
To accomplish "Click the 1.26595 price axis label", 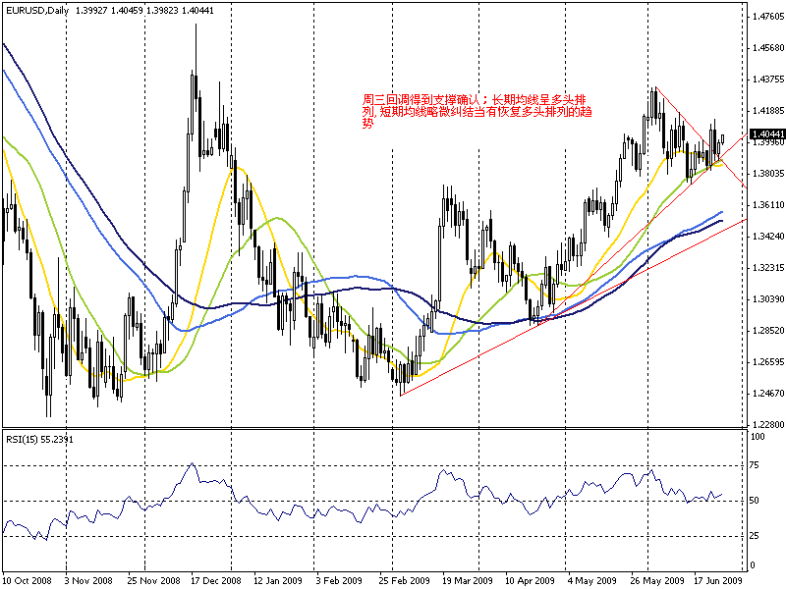I will 768,361.
